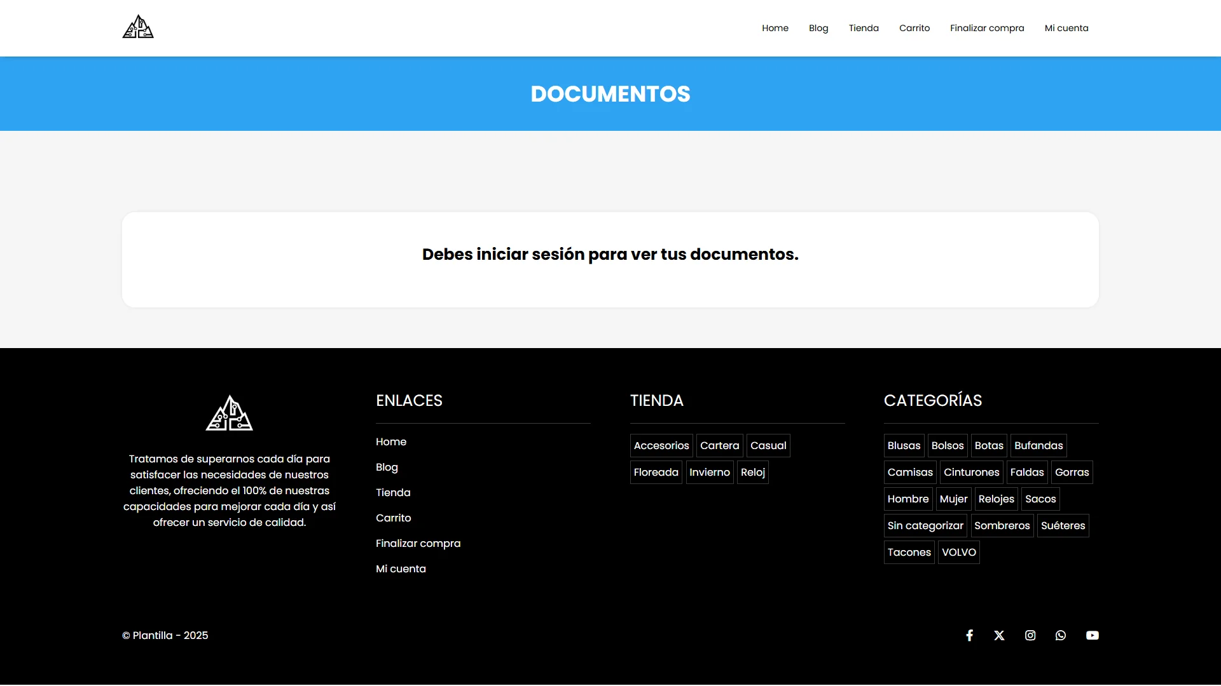
Task: Choose the Cinturones category
Action: coord(972,472)
